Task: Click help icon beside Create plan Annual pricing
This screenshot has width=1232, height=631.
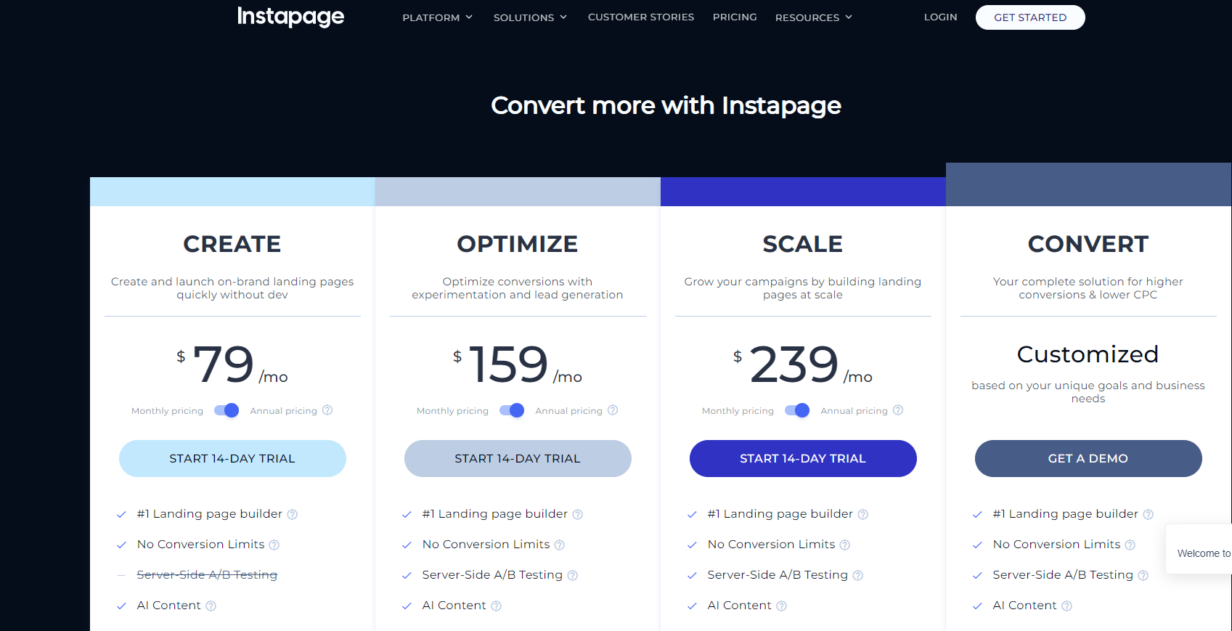Action: coord(327,410)
